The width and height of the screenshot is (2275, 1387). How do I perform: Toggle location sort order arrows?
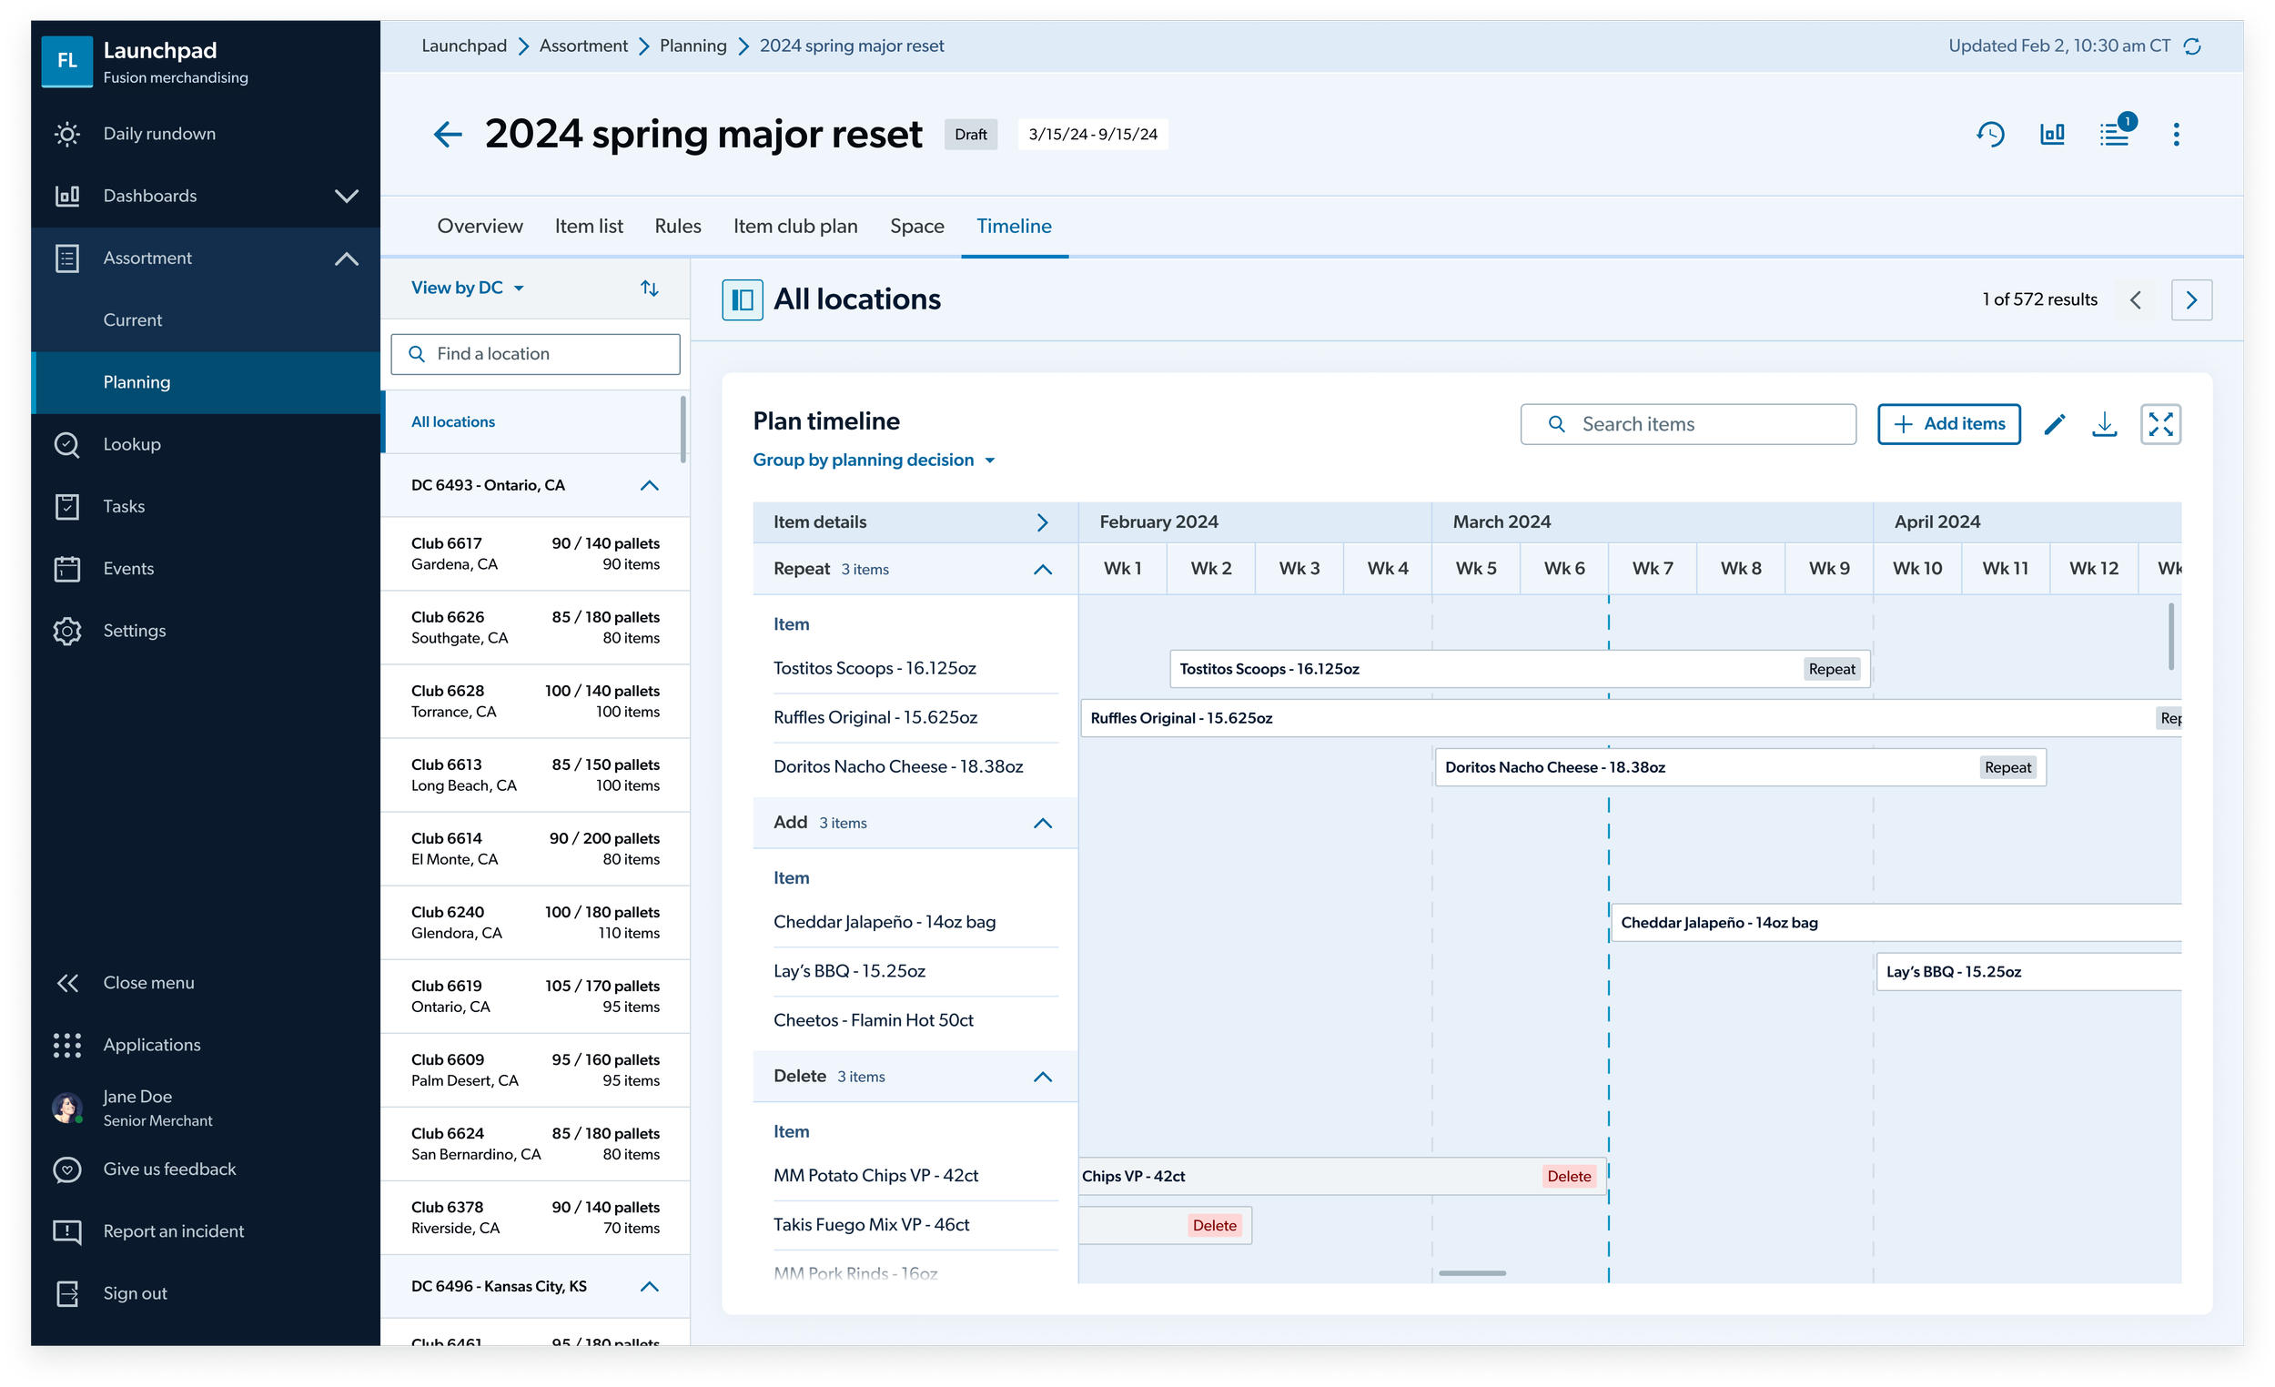click(x=649, y=289)
